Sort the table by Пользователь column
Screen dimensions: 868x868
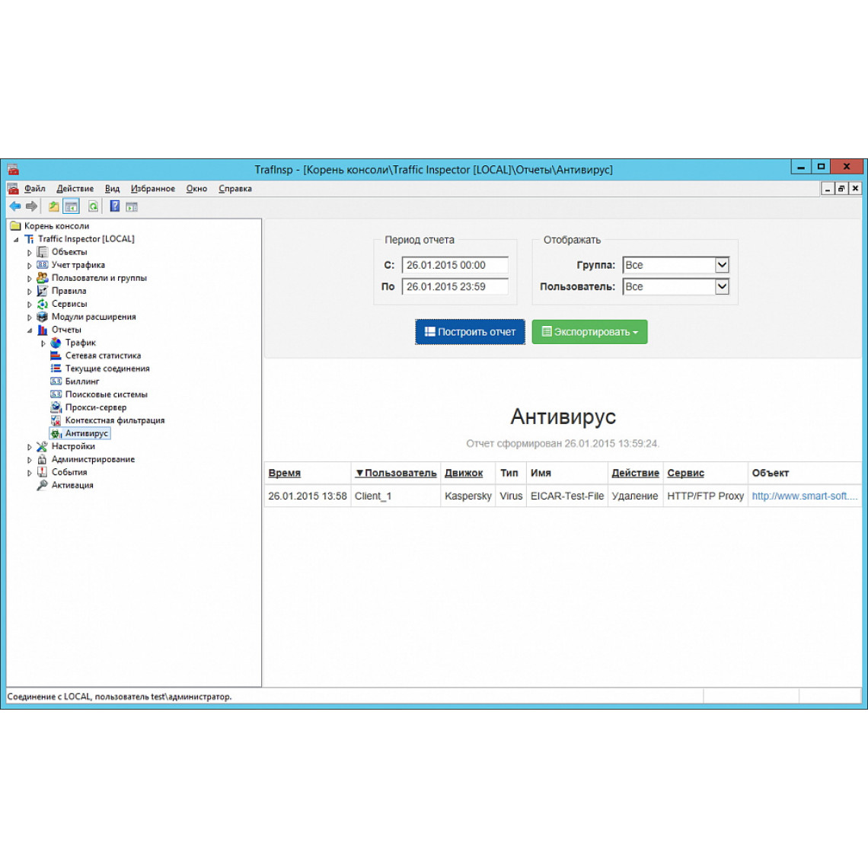tap(396, 473)
